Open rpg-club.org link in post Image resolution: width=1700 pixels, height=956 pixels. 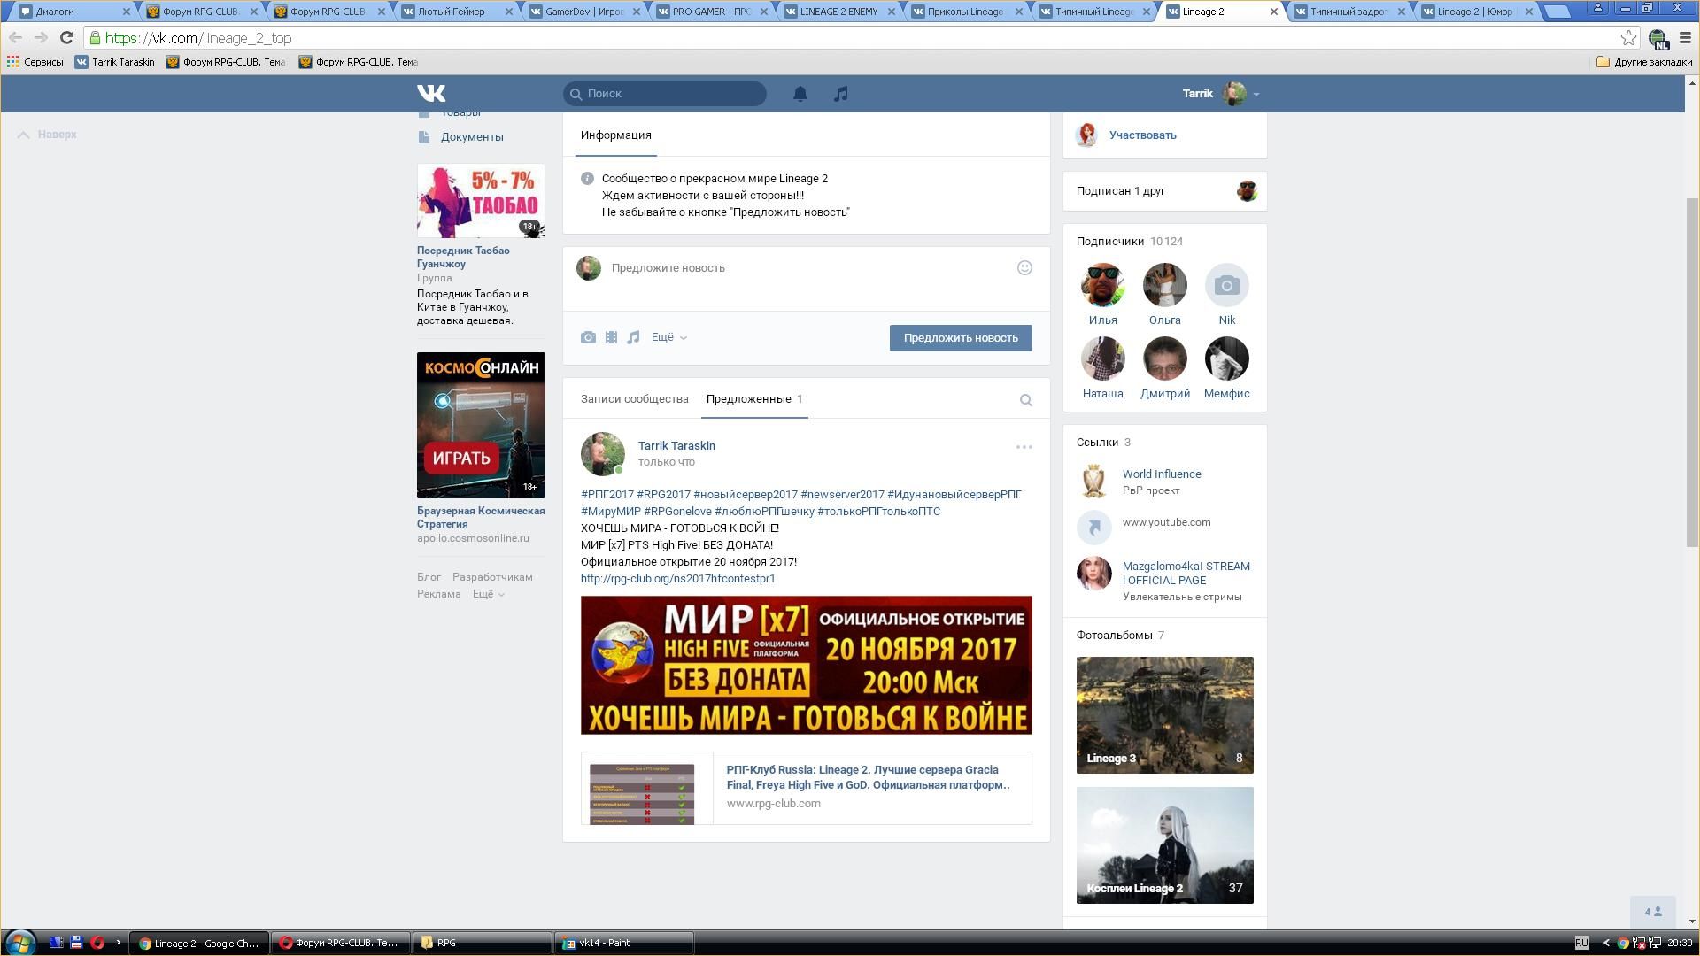coord(677,579)
